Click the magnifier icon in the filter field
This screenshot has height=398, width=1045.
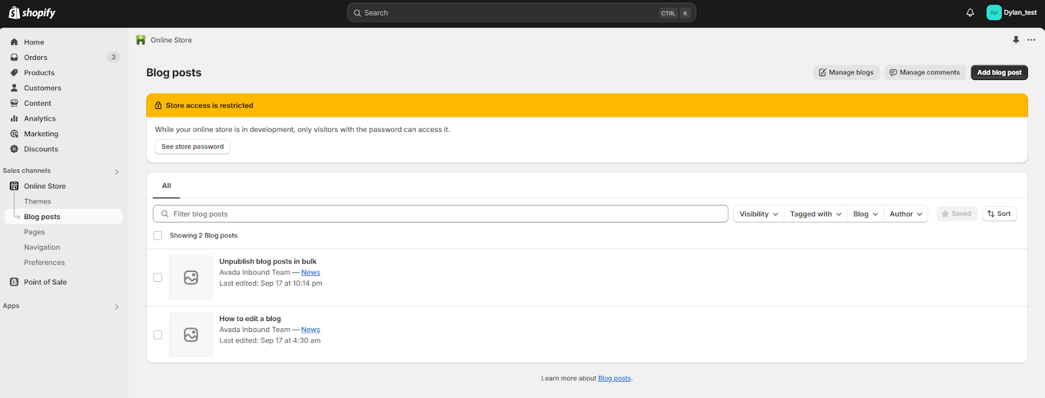click(x=165, y=214)
